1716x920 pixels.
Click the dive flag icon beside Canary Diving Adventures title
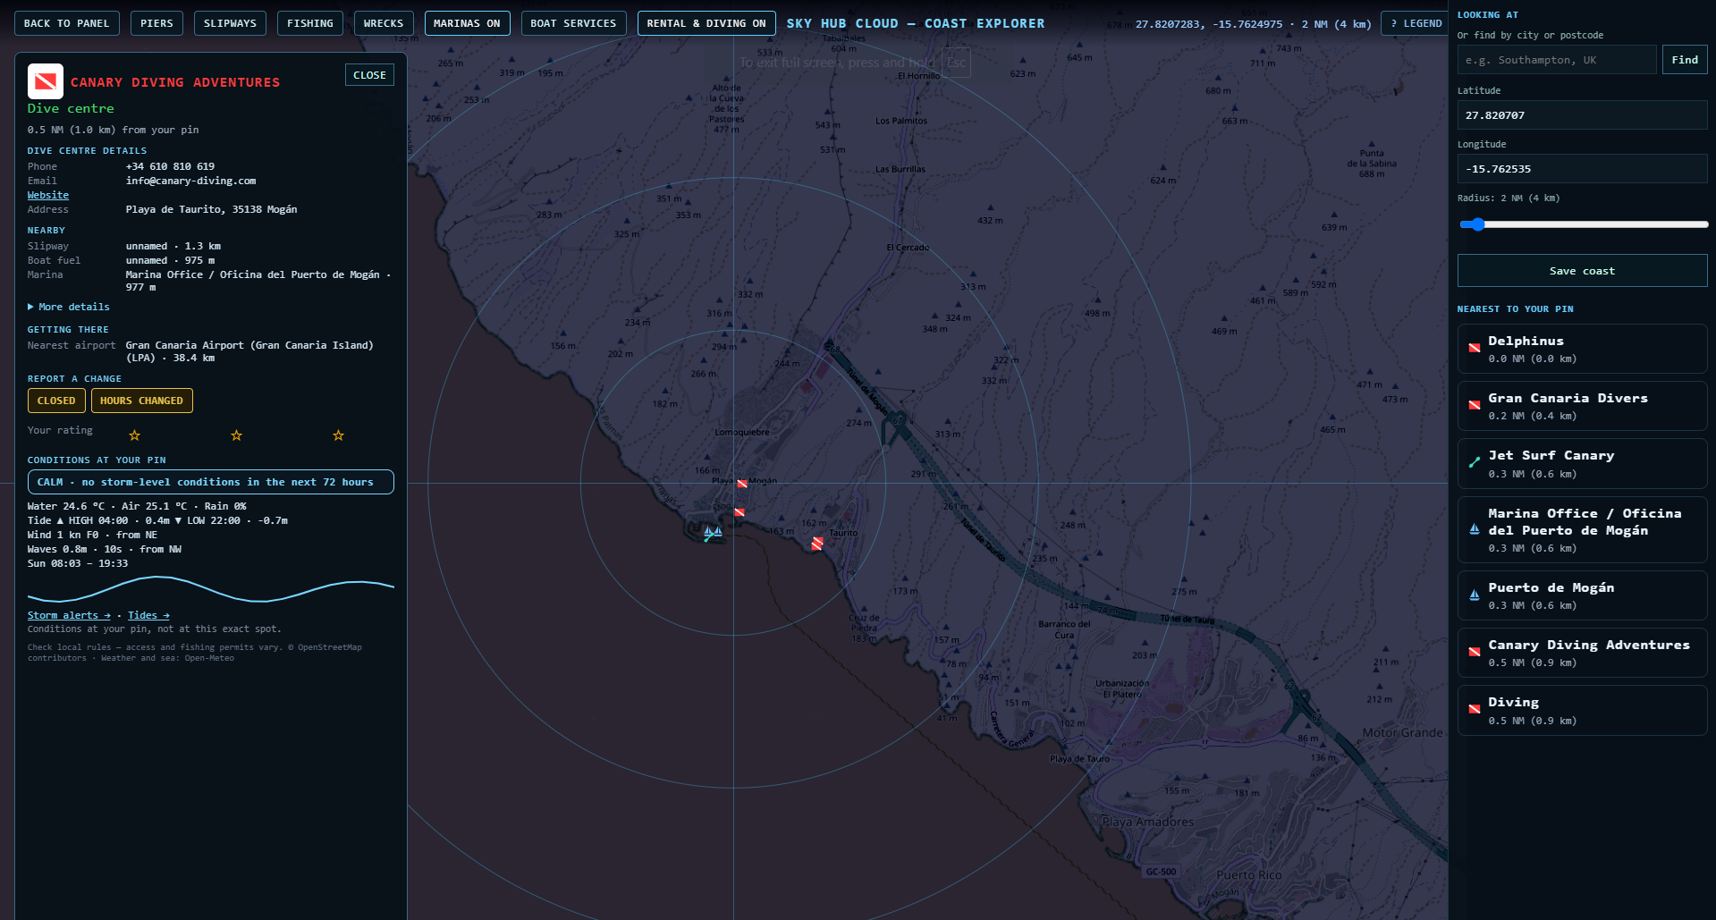pyautogui.click(x=46, y=81)
